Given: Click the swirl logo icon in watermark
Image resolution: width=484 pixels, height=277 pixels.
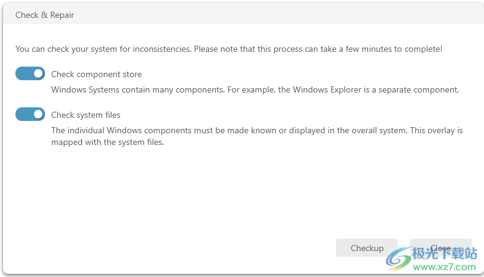Looking at the screenshot, I should (398, 258).
